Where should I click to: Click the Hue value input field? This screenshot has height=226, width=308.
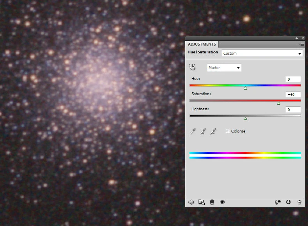click(x=293, y=79)
